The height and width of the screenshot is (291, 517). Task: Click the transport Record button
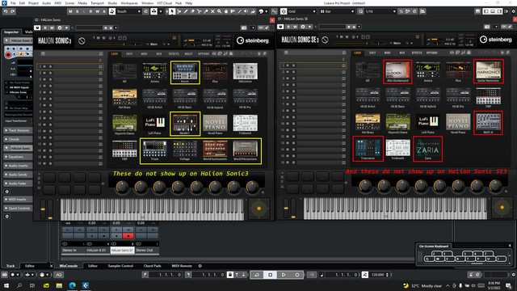pos(297,275)
